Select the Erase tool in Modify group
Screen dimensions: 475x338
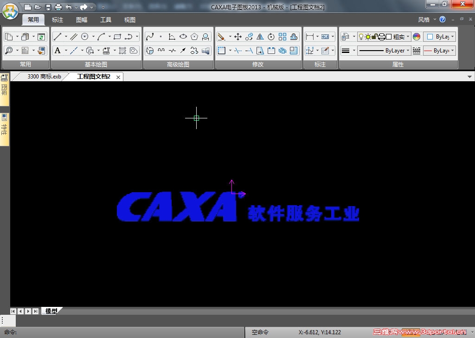[x=221, y=37]
